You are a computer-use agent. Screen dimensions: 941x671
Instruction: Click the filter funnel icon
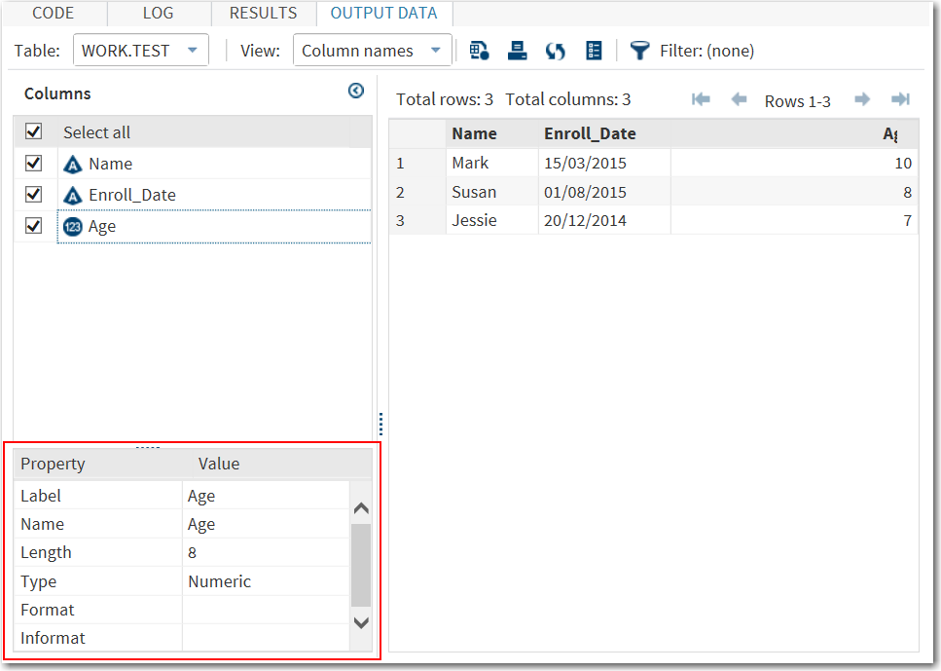(639, 50)
